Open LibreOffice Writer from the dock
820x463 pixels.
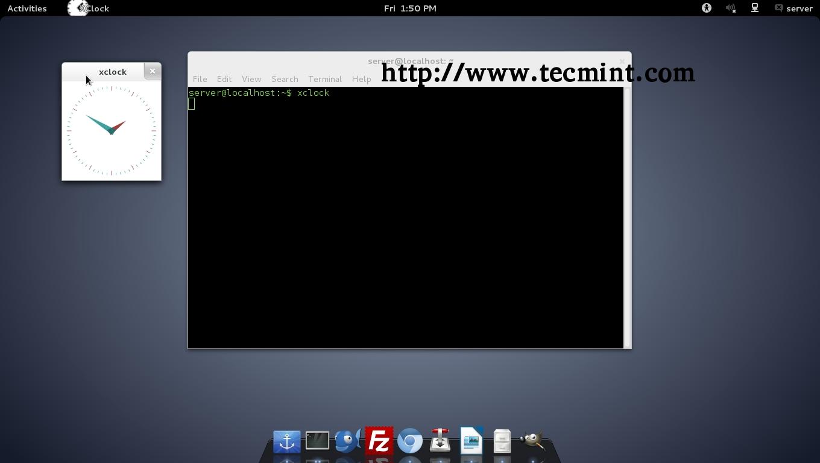click(x=471, y=441)
